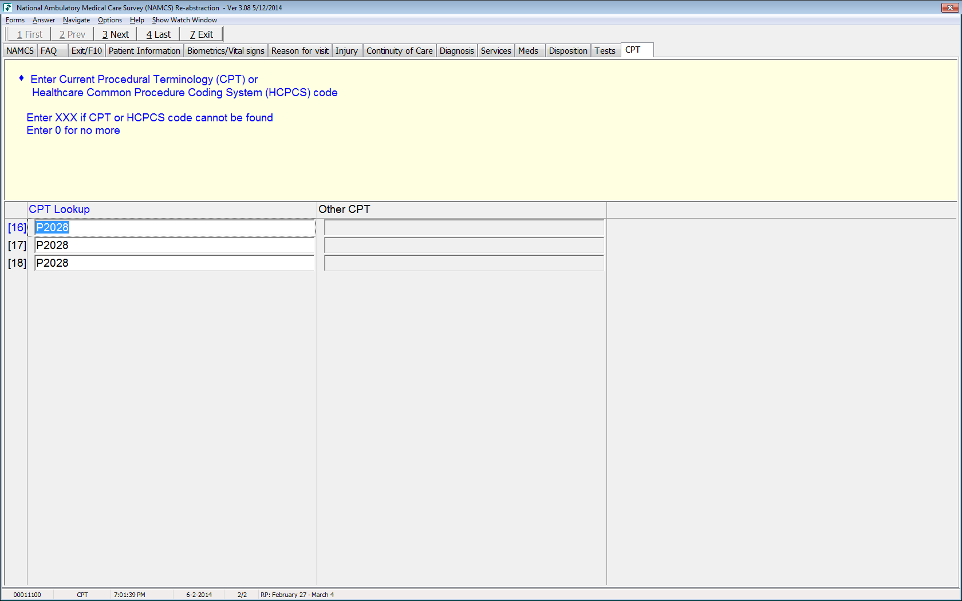Image resolution: width=962 pixels, height=601 pixels.
Task: Switch to the Disposition tab
Action: (x=567, y=51)
